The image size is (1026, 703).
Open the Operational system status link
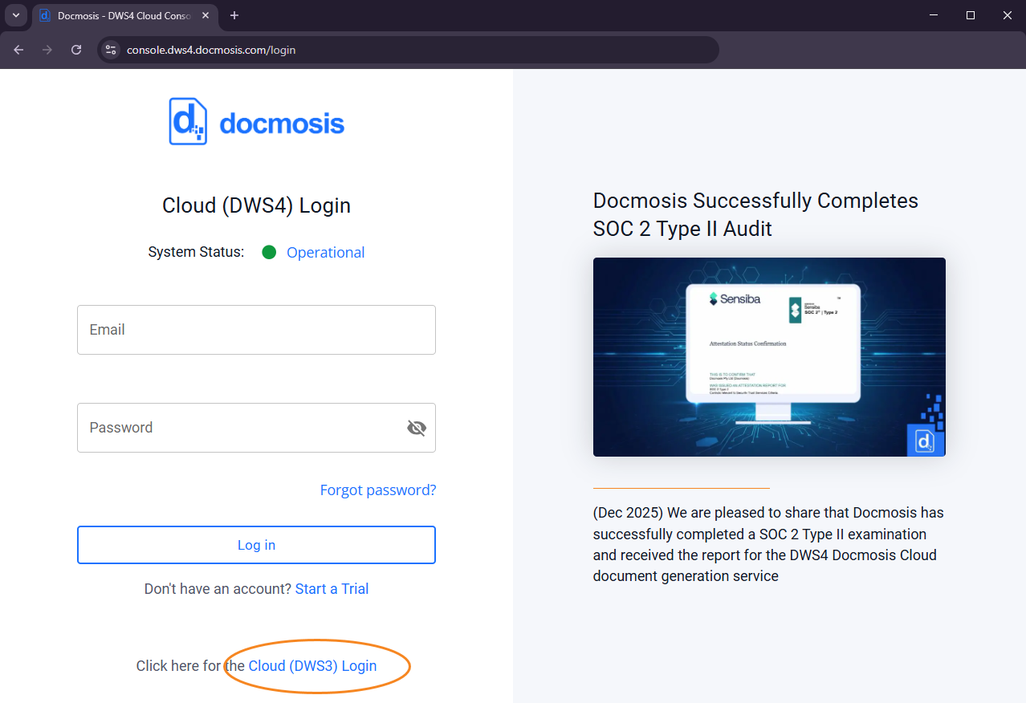point(325,253)
